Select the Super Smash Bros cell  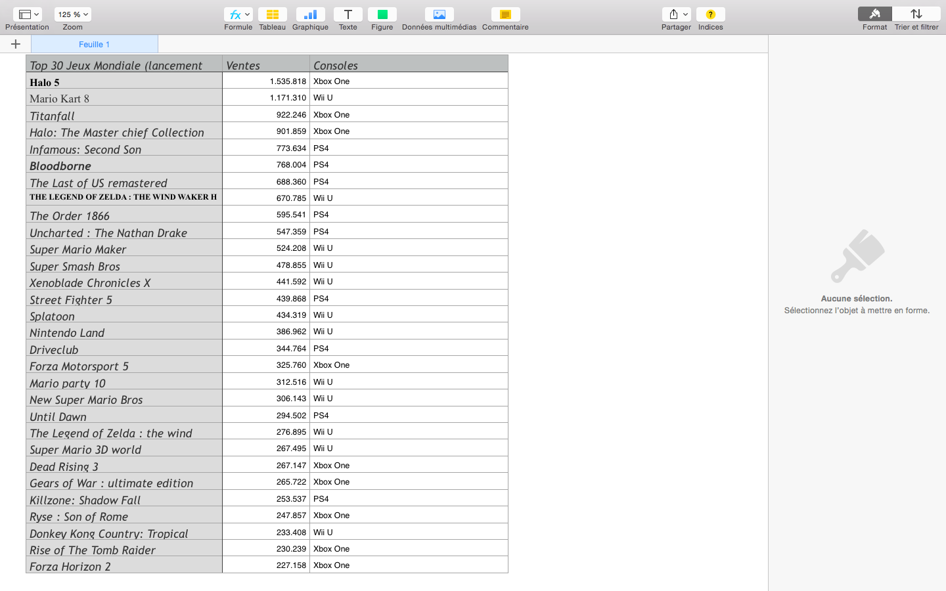[x=124, y=265]
